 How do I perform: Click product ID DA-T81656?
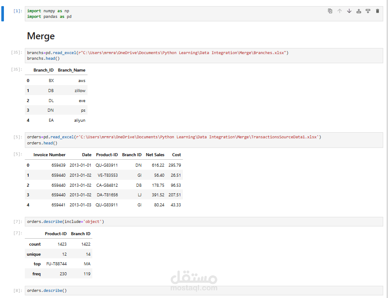coord(108,195)
